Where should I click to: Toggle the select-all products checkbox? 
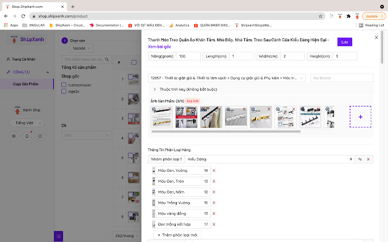coord(133,62)
